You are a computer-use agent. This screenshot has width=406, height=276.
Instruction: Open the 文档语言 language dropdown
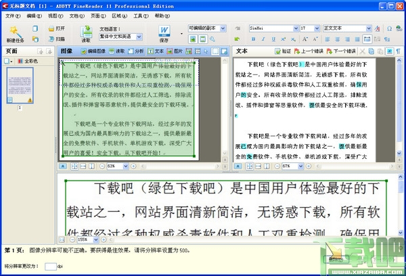click(x=139, y=37)
